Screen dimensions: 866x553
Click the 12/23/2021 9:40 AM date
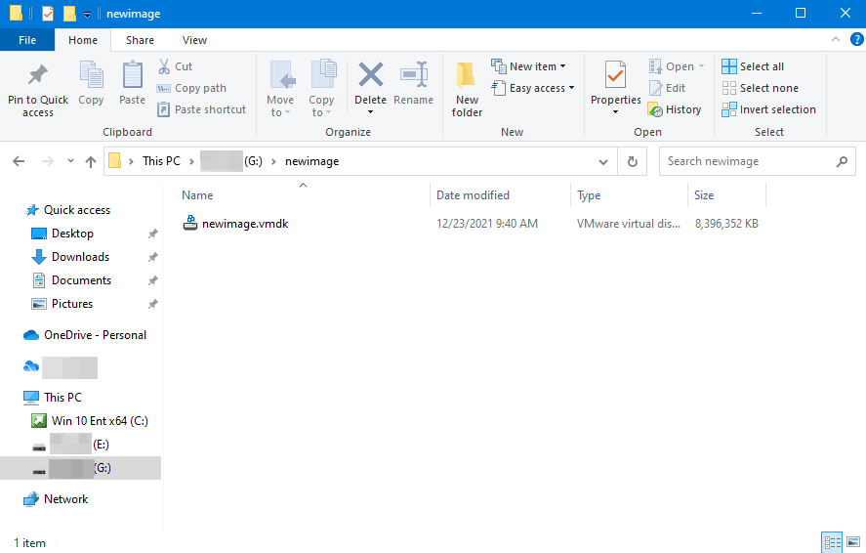[487, 224]
